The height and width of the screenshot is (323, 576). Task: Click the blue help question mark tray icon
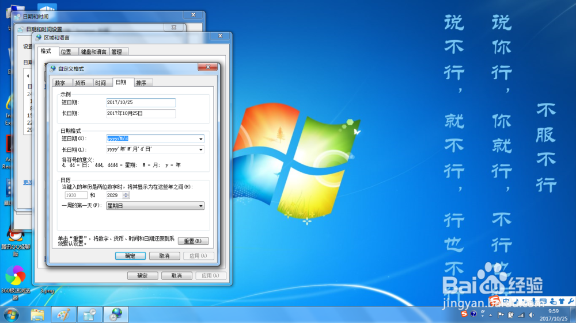click(x=473, y=314)
